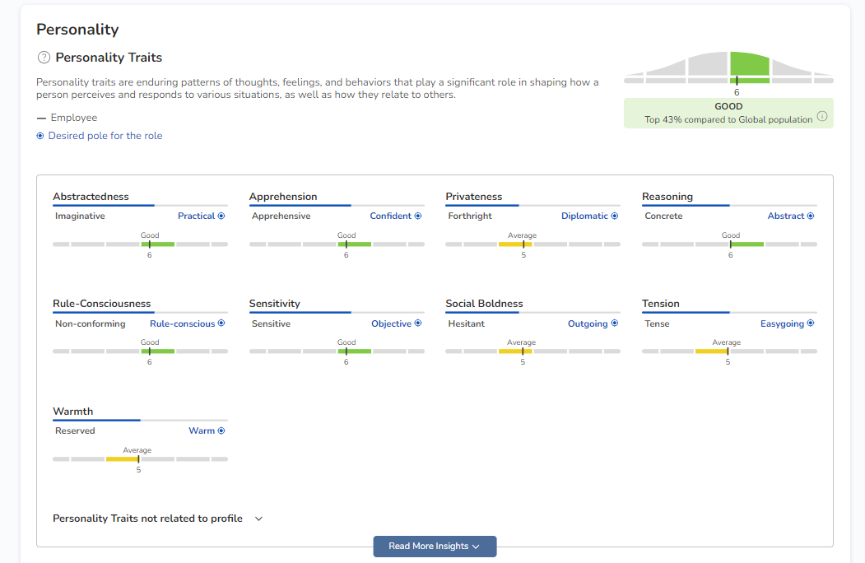Click the Desired pole for the role link
This screenshot has width=865, height=563.
pos(105,136)
